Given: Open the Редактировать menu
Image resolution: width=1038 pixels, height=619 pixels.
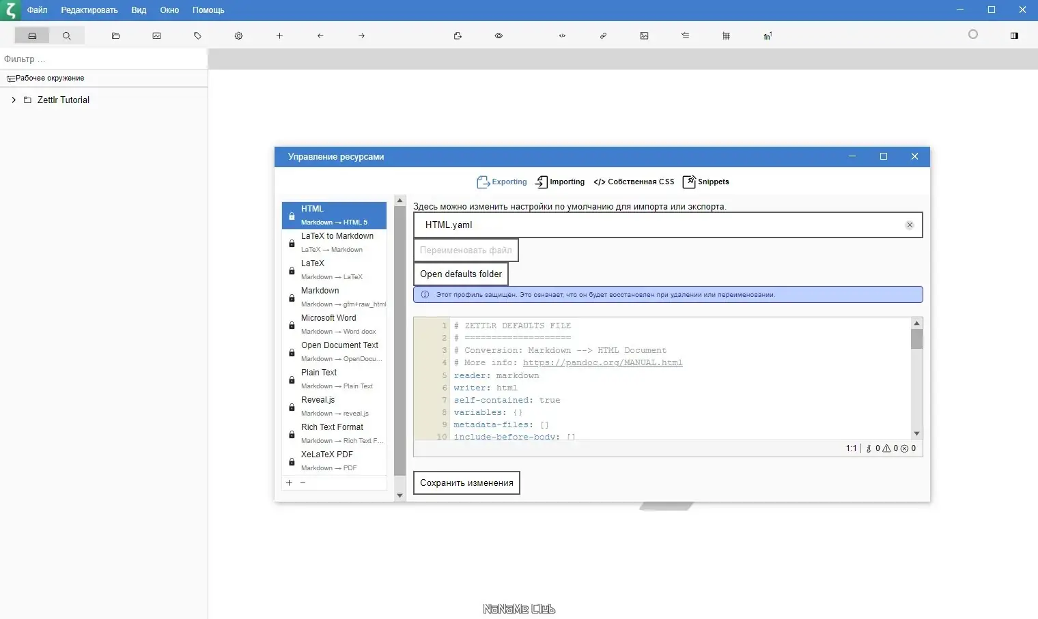Looking at the screenshot, I should click(89, 10).
